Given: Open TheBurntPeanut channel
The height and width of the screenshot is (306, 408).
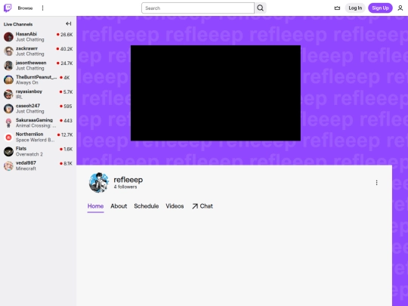Looking at the screenshot, I should coord(39,79).
